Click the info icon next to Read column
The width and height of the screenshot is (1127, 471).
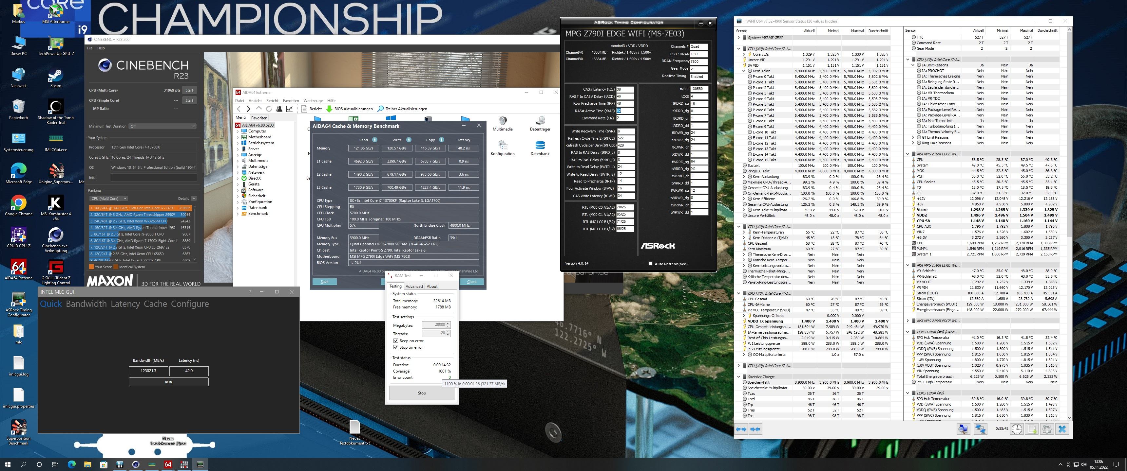pyautogui.click(x=374, y=140)
